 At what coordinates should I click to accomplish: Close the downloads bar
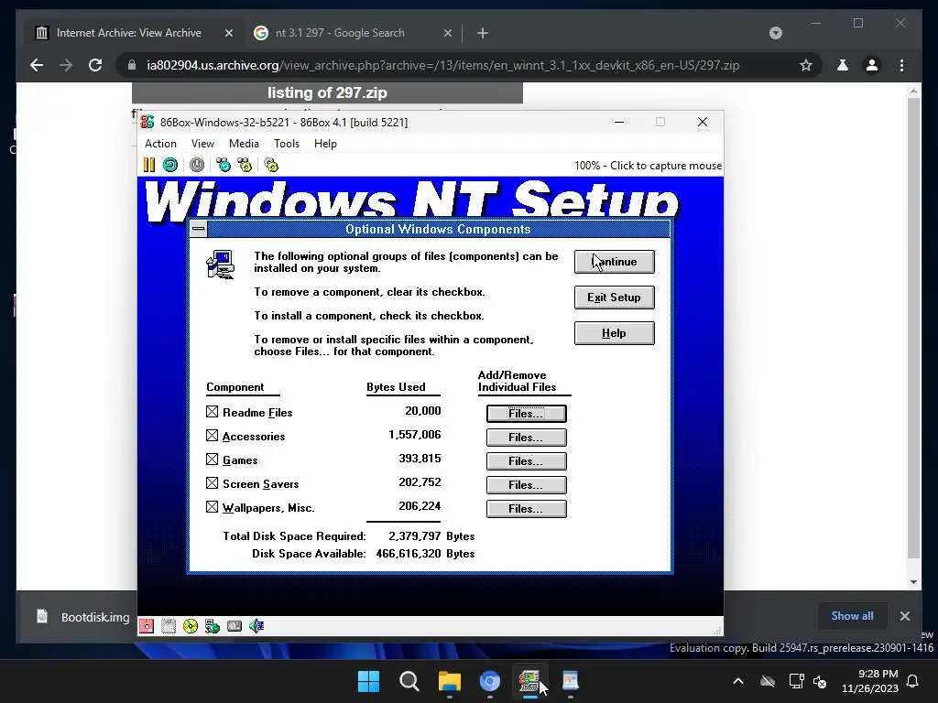tap(904, 616)
